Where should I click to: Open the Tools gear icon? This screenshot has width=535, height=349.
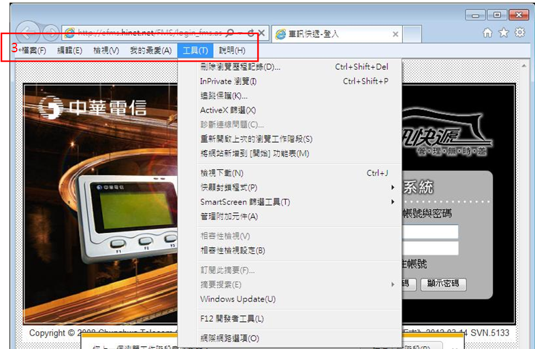(519, 33)
